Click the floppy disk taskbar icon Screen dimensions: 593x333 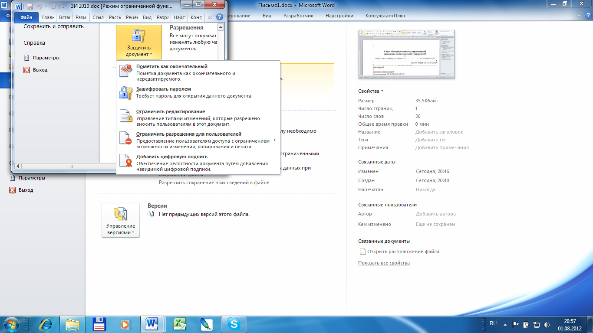(x=100, y=324)
